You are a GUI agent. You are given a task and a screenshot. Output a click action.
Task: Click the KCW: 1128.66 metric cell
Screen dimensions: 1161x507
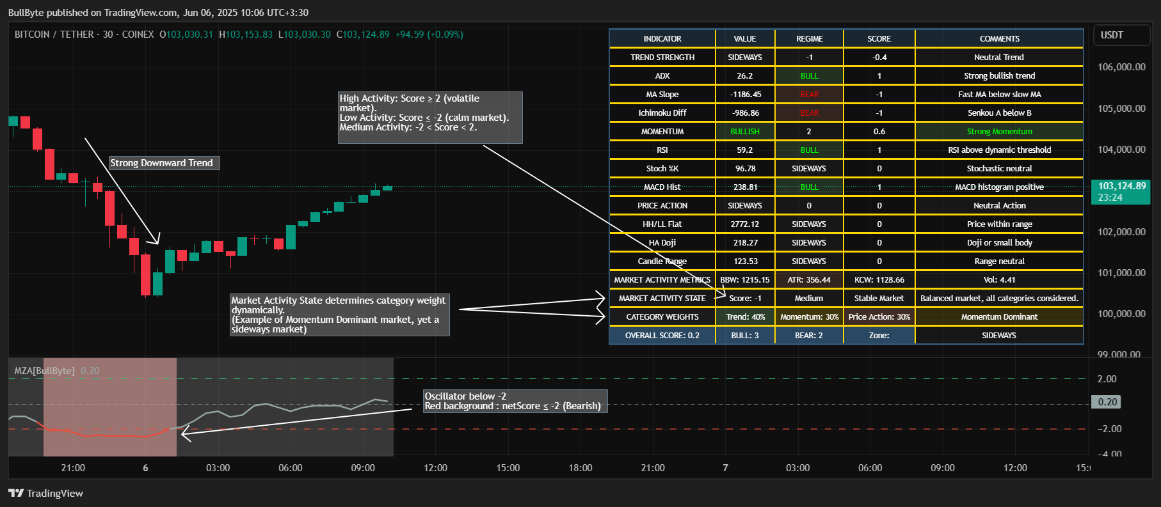click(879, 279)
